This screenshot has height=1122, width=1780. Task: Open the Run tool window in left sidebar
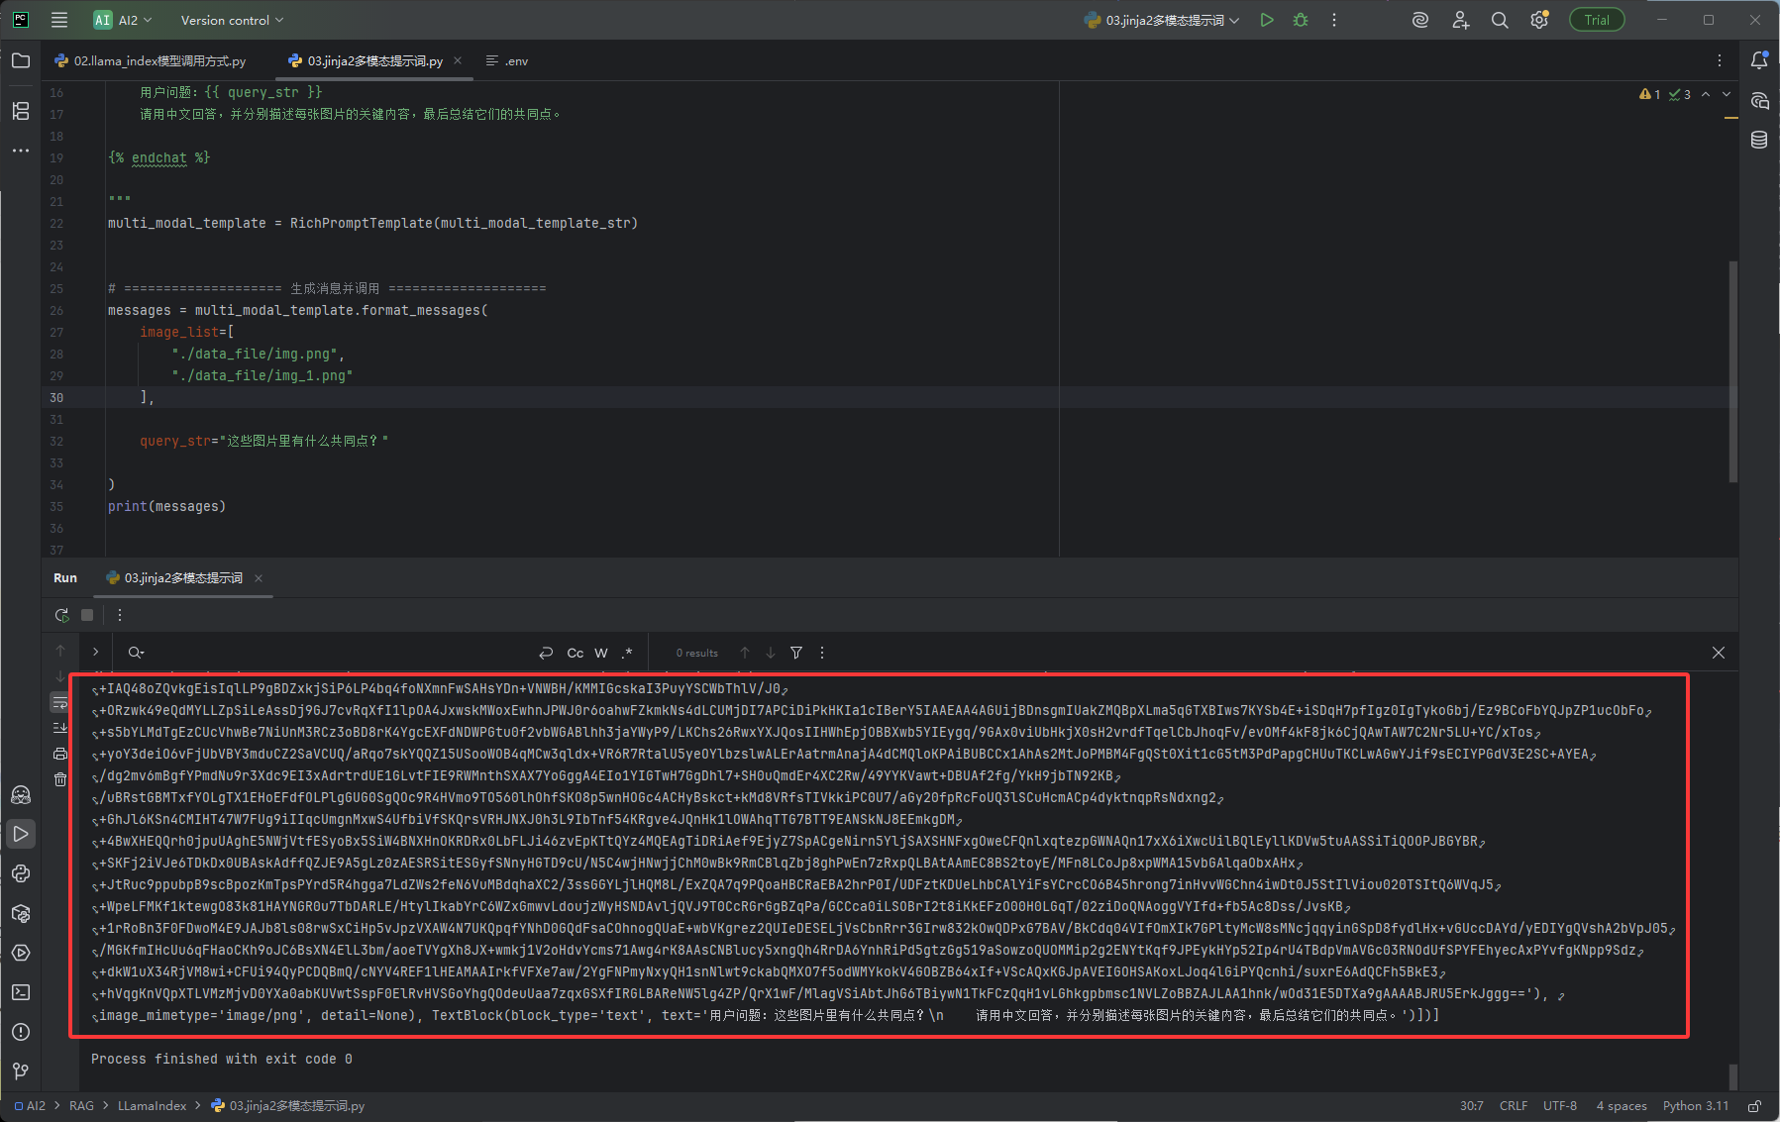tap(21, 834)
